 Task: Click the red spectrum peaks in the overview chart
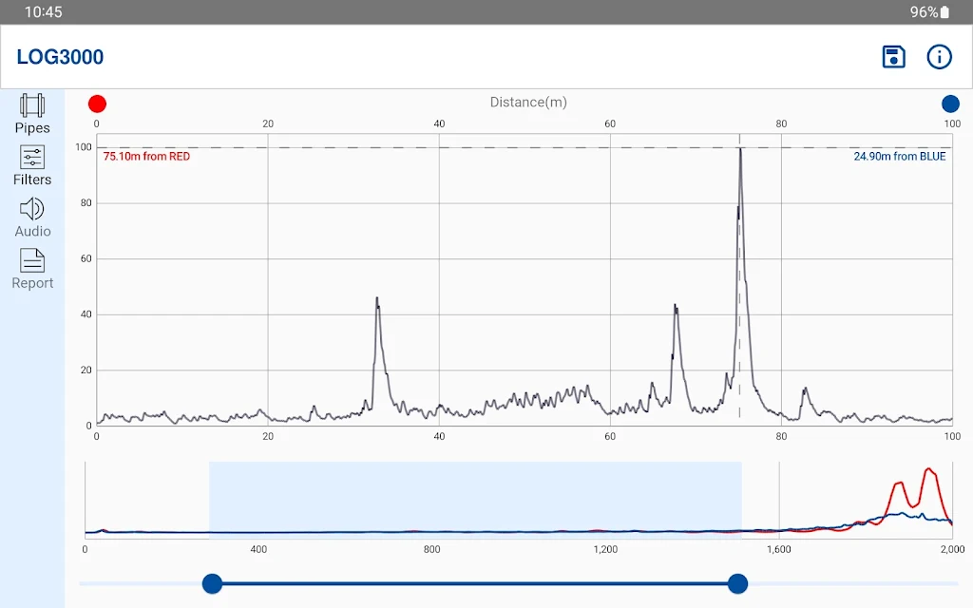[x=927, y=472]
